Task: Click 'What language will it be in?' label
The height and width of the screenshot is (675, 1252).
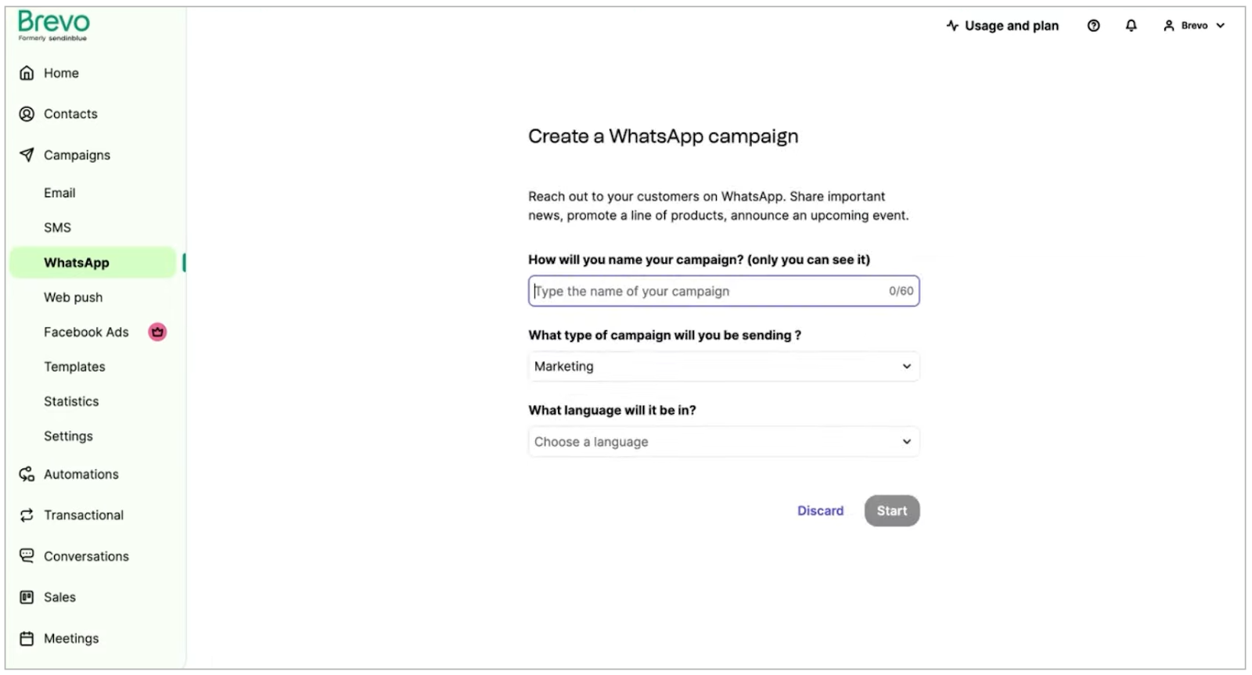Action: [612, 410]
